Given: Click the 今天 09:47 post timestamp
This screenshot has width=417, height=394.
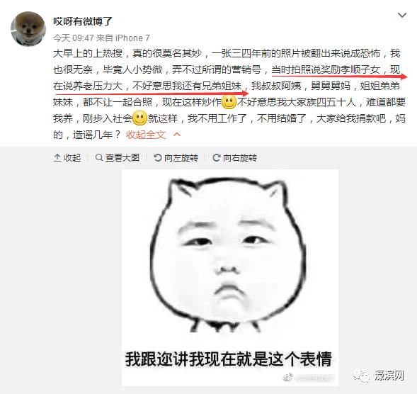Looking at the screenshot, I should pos(73,38).
